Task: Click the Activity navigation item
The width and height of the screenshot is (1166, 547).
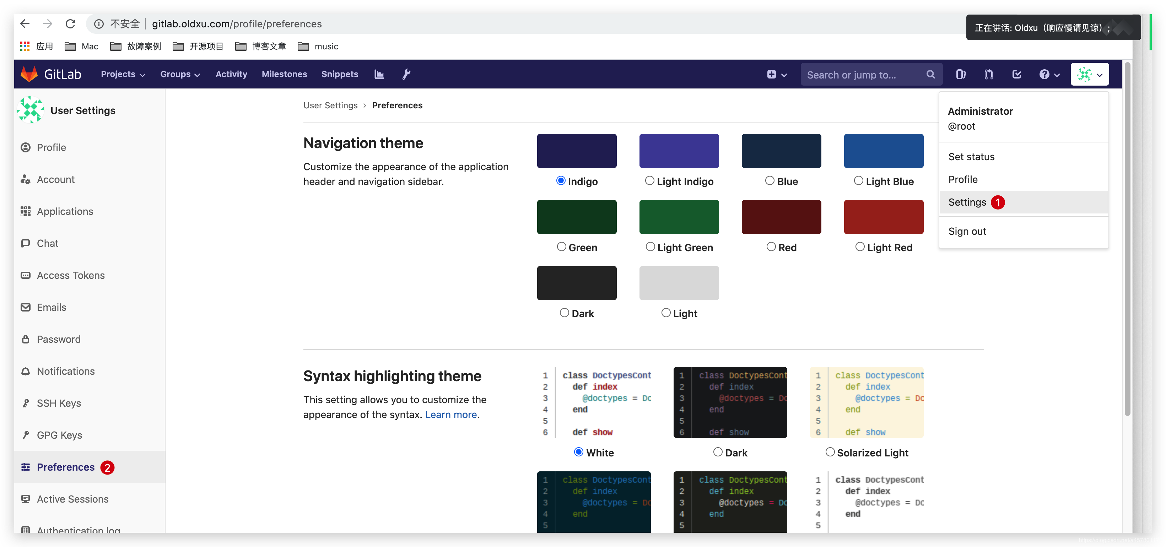Action: tap(231, 74)
